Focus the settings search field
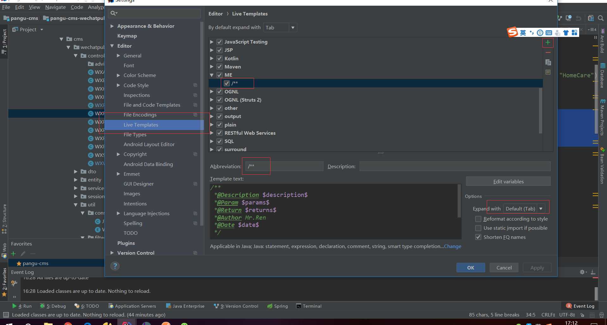This screenshot has width=607, height=325. point(154,13)
